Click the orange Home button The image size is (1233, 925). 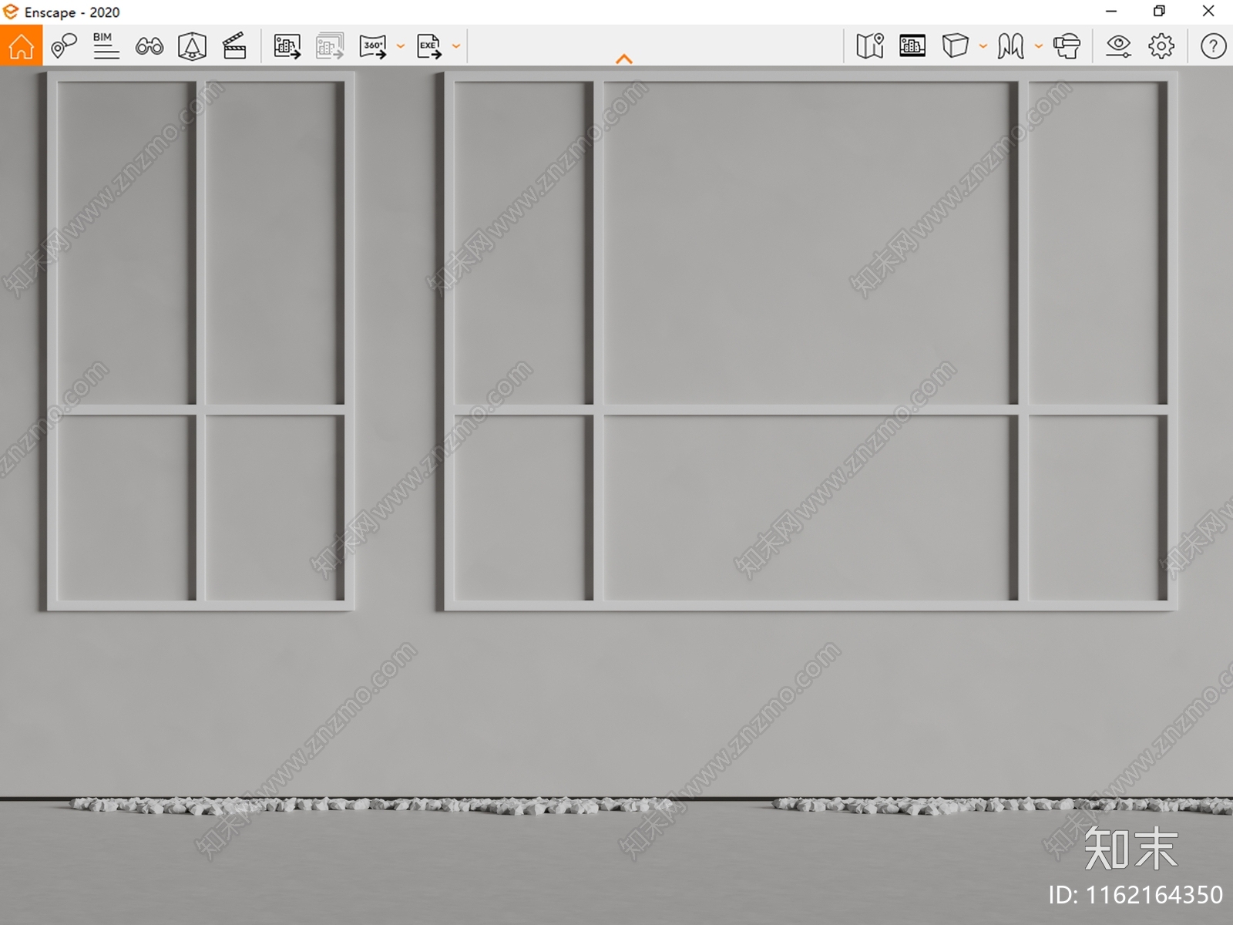[x=21, y=45]
